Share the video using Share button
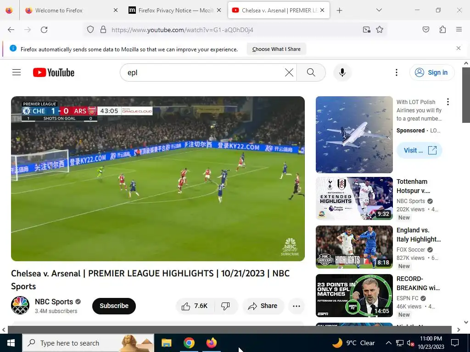 263,306
